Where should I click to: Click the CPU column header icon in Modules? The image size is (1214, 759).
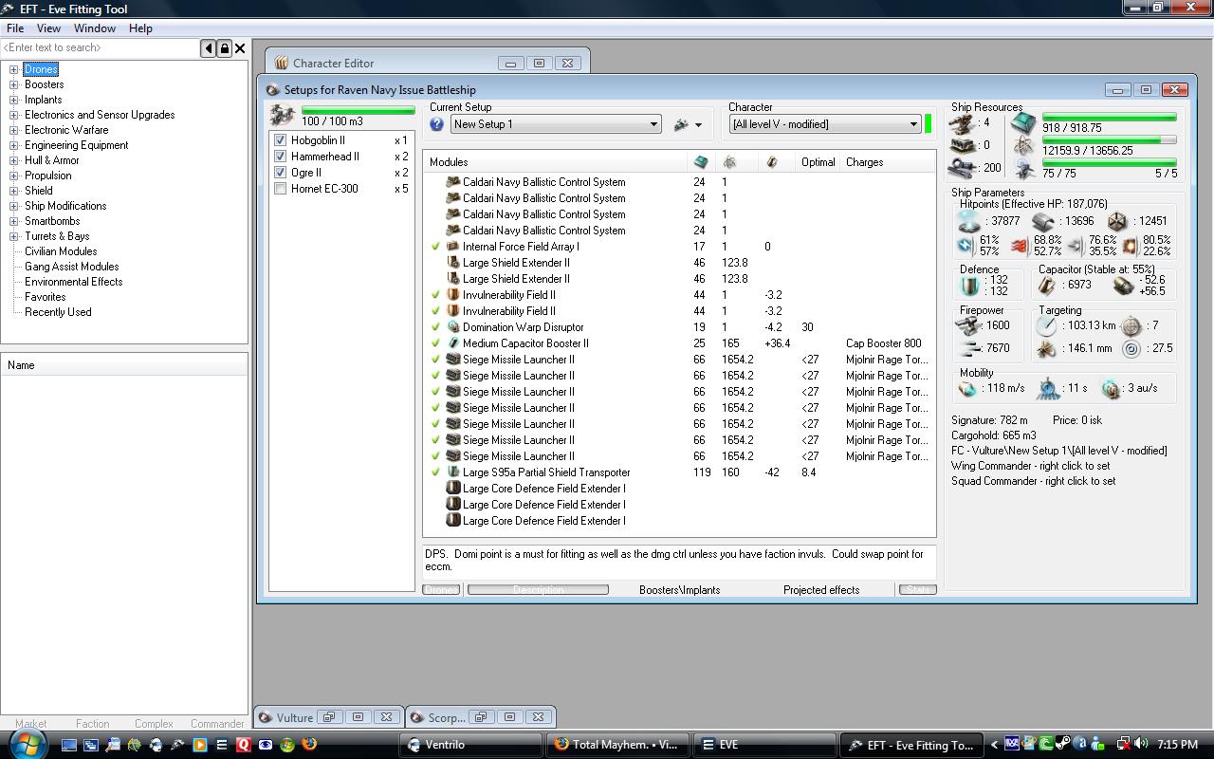tap(700, 162)
